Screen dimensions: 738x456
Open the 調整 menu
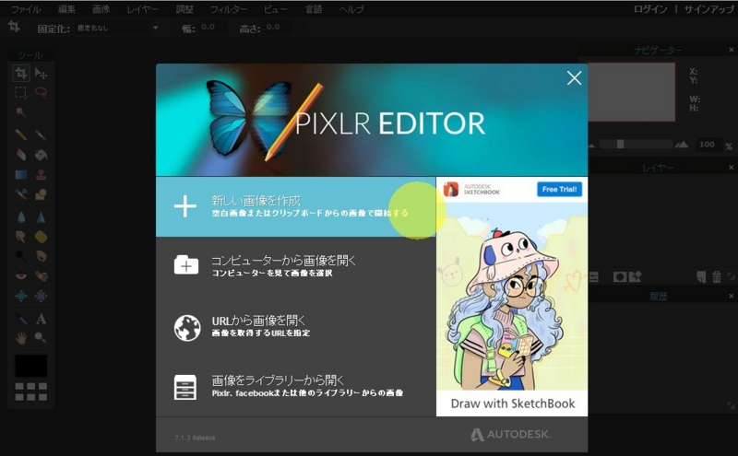tap(184, 9)
